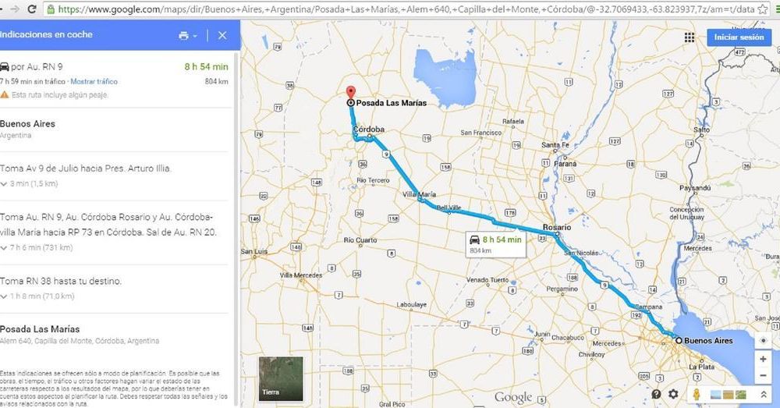This screenshot has width=780, height=408.
Task: Expand the imagery strip with double chevron
Action: tap(764, 395)
